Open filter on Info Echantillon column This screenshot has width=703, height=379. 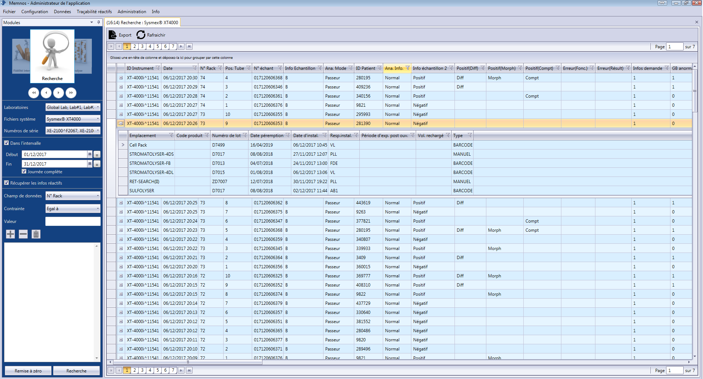(x=320, y=68)
